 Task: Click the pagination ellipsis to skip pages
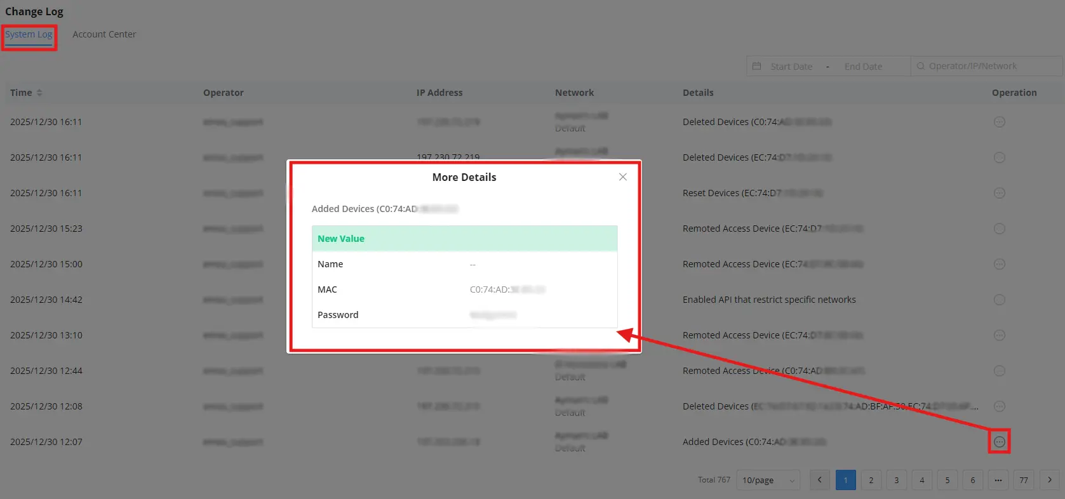[x=998, y=480]
